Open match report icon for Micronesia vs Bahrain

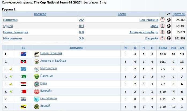coord(162,38)
